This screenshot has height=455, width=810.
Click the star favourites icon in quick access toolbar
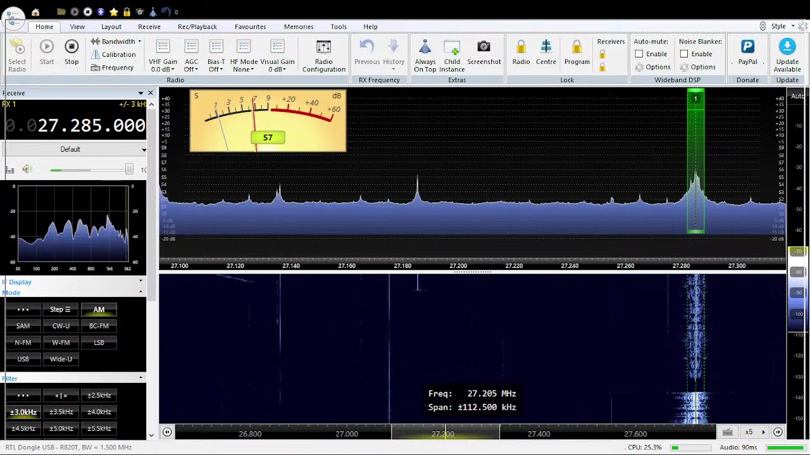pos(114,12)
